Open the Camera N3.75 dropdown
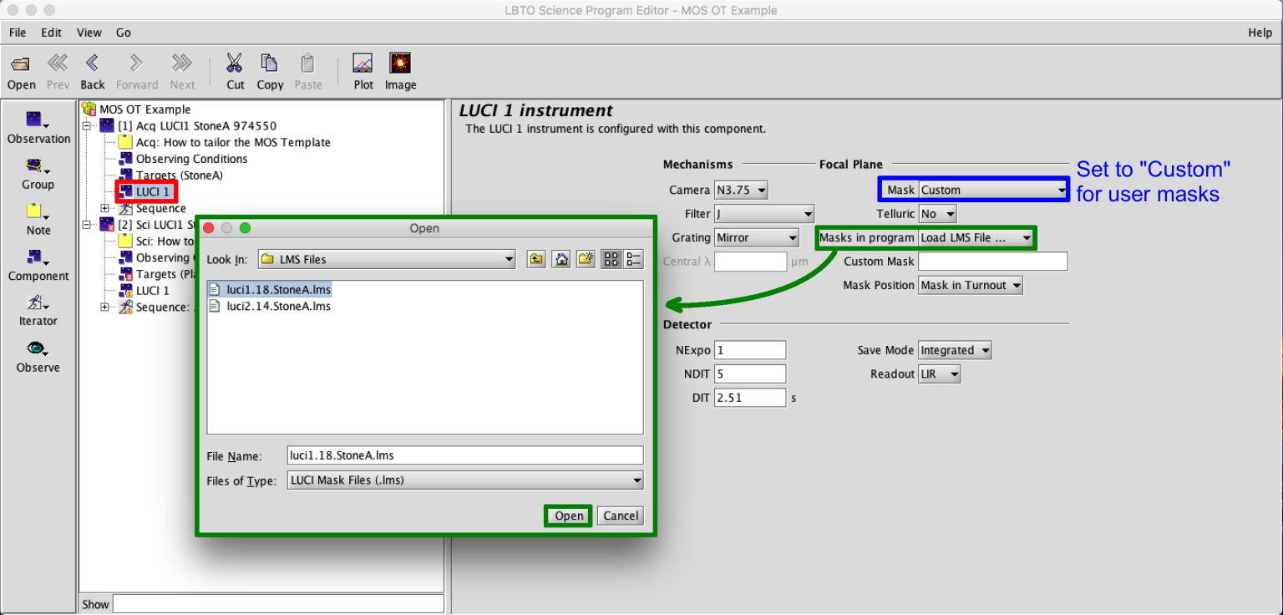 tap(741, 190)
